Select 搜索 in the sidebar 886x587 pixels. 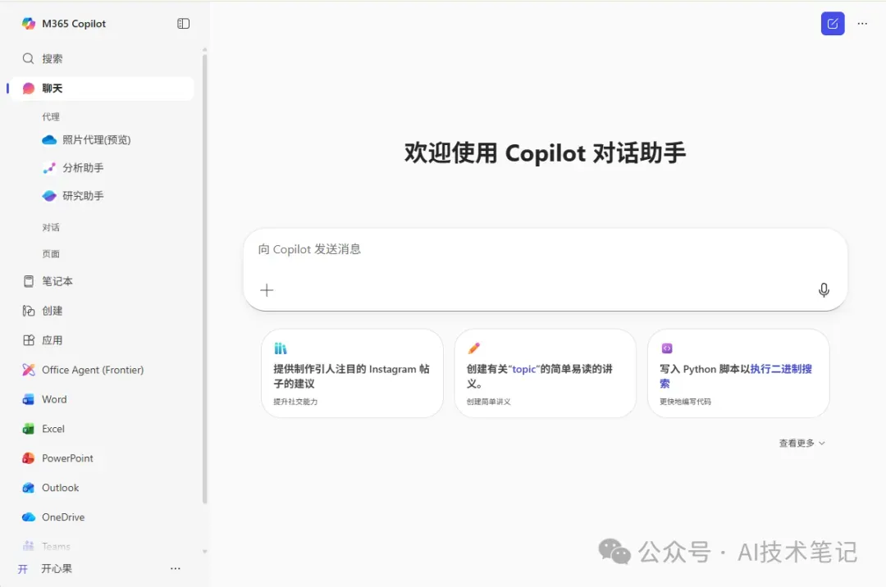102,59
